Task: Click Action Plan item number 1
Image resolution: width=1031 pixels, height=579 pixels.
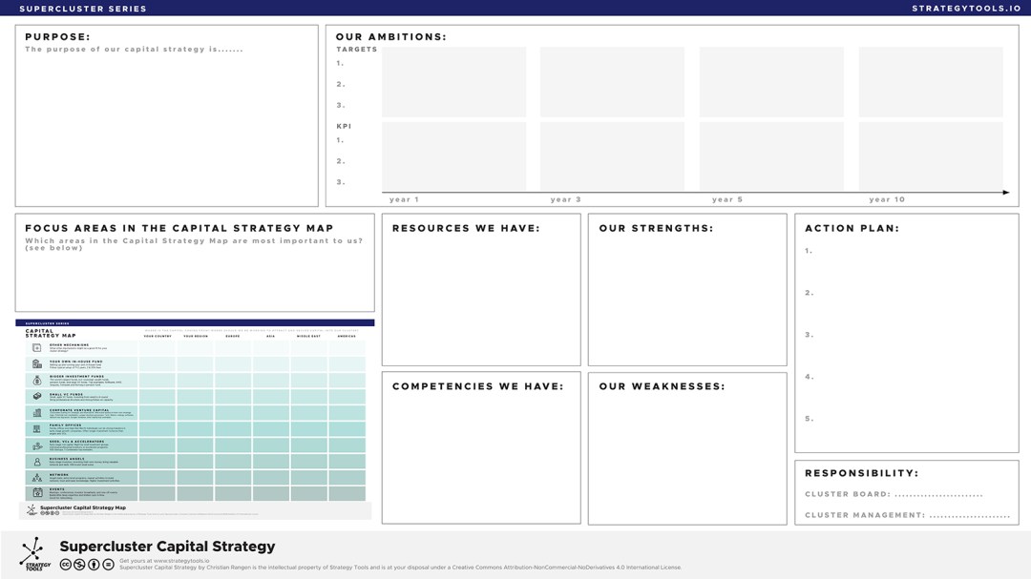Action: coord(809,251)
